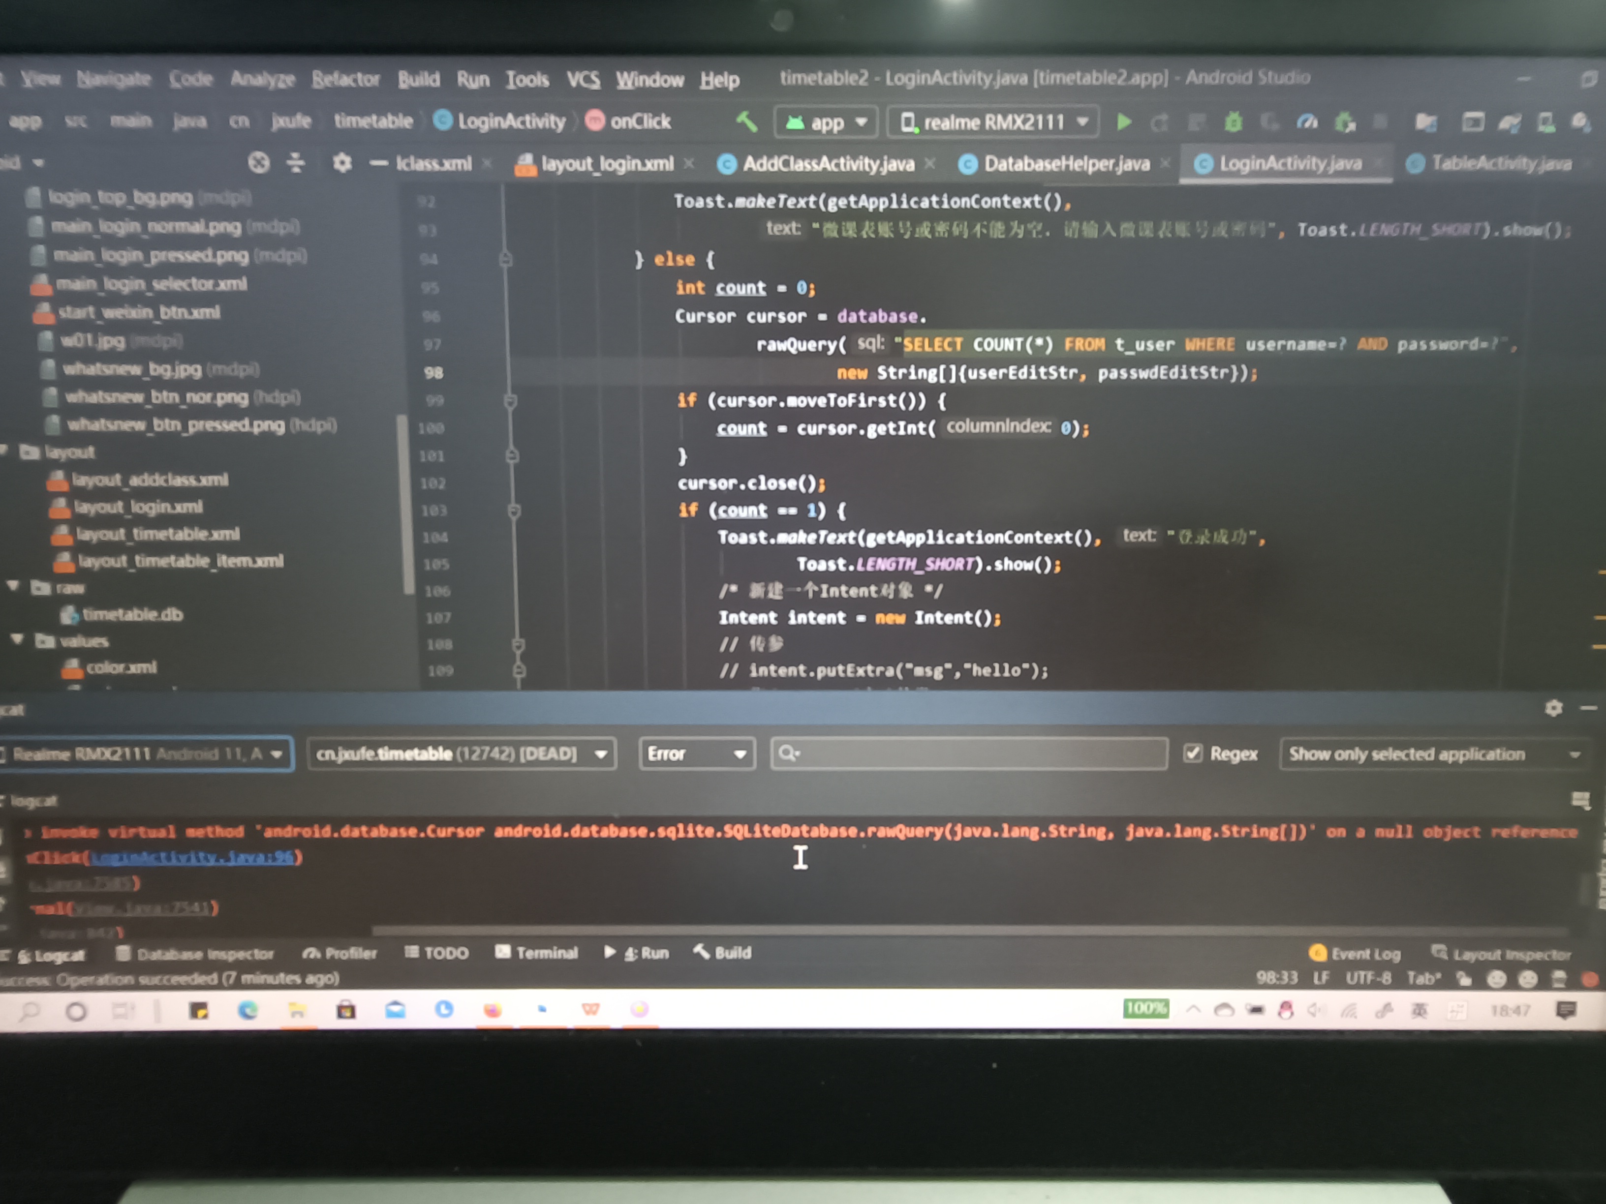The height and width of the screenshot is (1204, 1606).
Task: Toggle fold marker beside line 99
Action: pos(510,401)
